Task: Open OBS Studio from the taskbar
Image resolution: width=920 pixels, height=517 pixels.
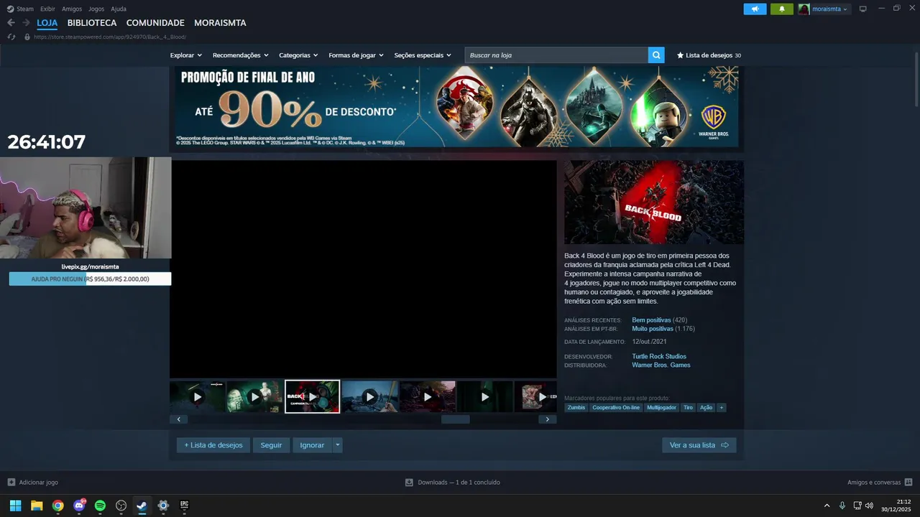Action: 121,506
